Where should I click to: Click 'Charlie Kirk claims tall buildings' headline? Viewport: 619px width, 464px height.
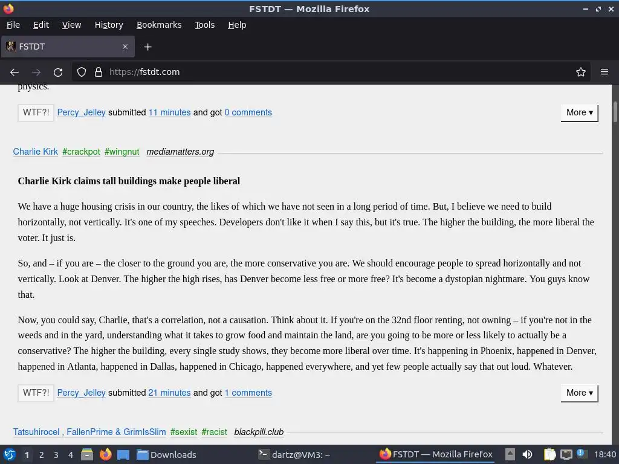coord(129,181)
